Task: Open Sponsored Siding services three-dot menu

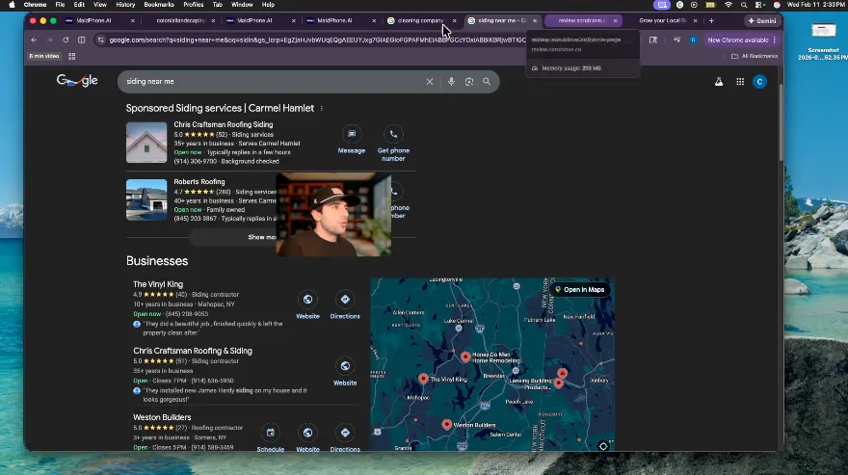Action: tap(322, 108)
